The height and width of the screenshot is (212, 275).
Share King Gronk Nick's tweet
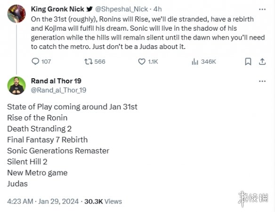point(262,62)
